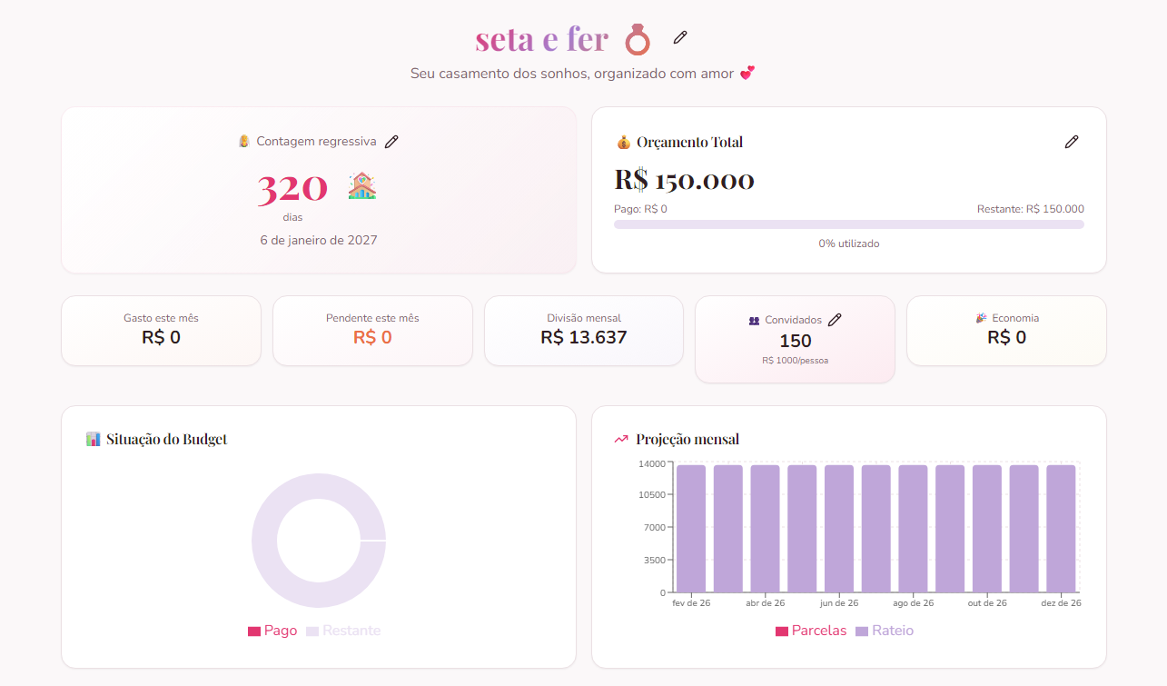Open the 'Gasto este mês' card

click(x=161, y=330)
